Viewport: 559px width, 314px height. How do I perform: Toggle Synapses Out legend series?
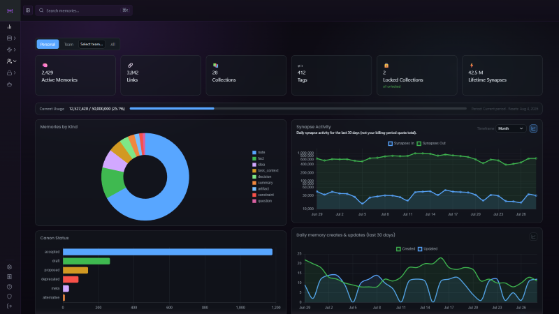click(431, 143)
